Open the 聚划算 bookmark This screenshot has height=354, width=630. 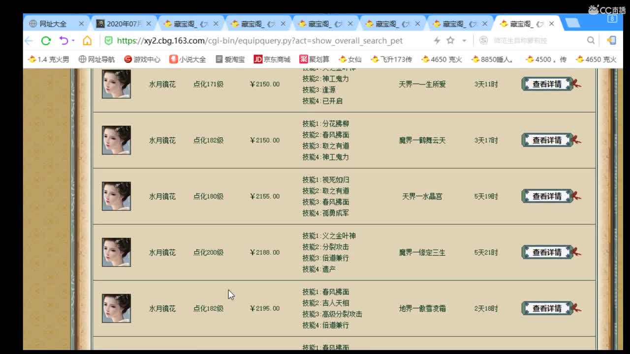point(315,59)
